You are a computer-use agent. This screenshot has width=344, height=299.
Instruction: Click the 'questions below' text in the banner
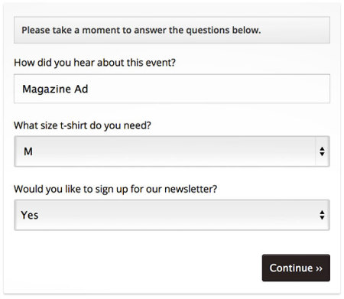(x=223, y=31)
